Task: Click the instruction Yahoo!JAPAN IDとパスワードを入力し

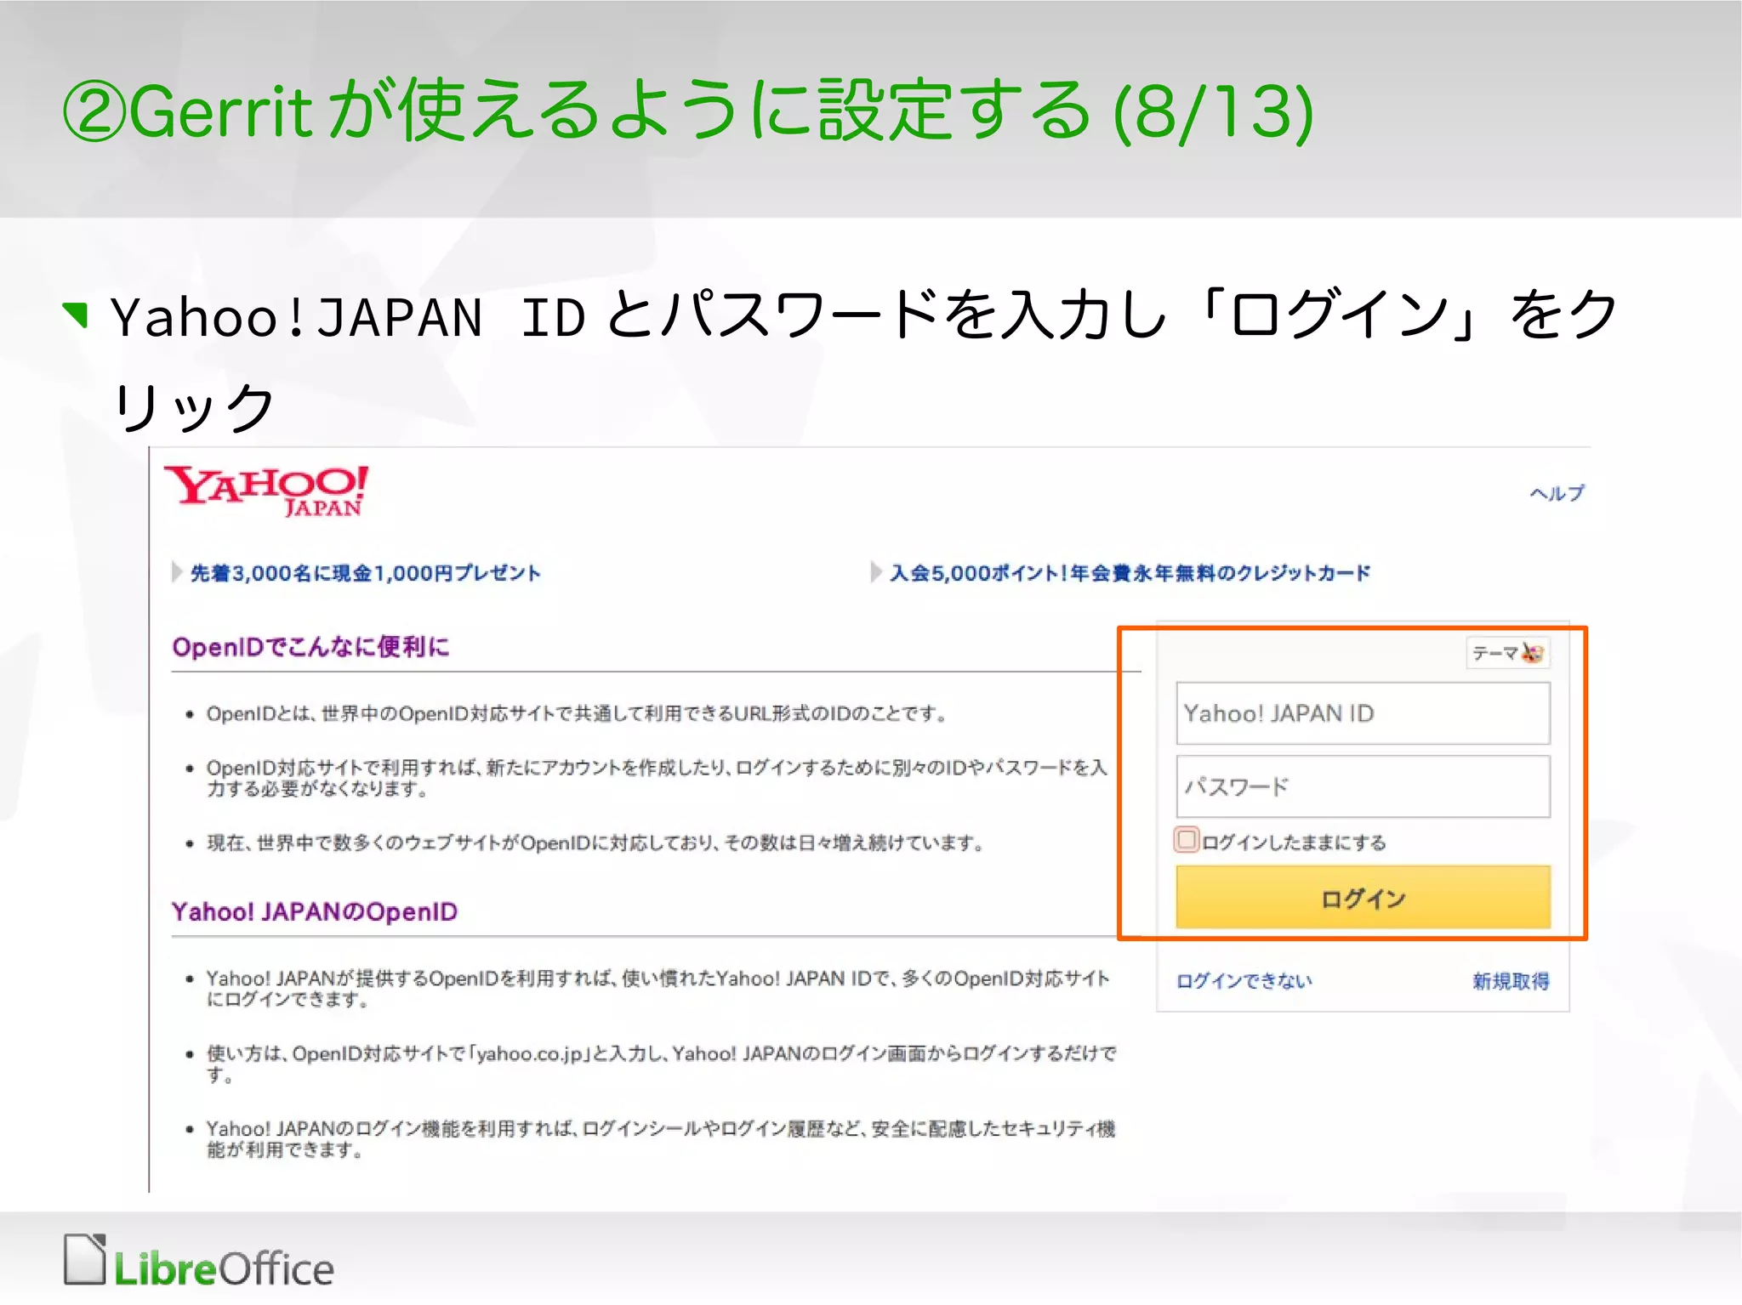Action: (x=863, y=361)
